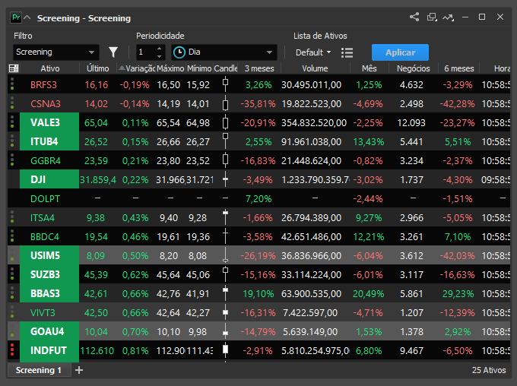Sort by the 3 meses column header
The width and height of the screenshot is (517, 386).
pos(259,68)
